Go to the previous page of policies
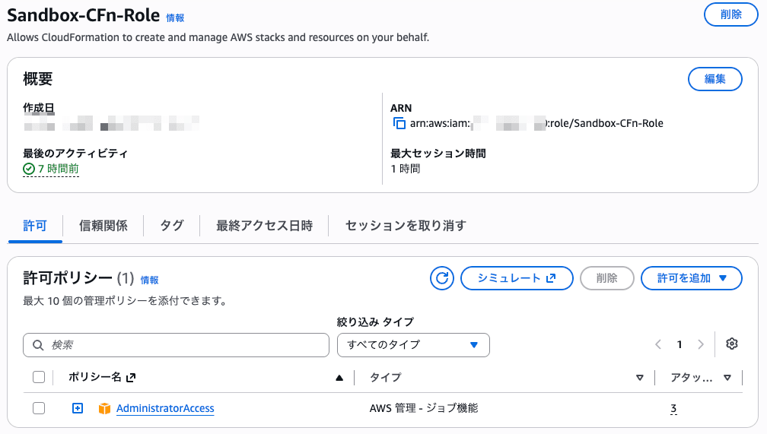Image resolution: width=767 pixels, height=434 pixels. [658, 344]
